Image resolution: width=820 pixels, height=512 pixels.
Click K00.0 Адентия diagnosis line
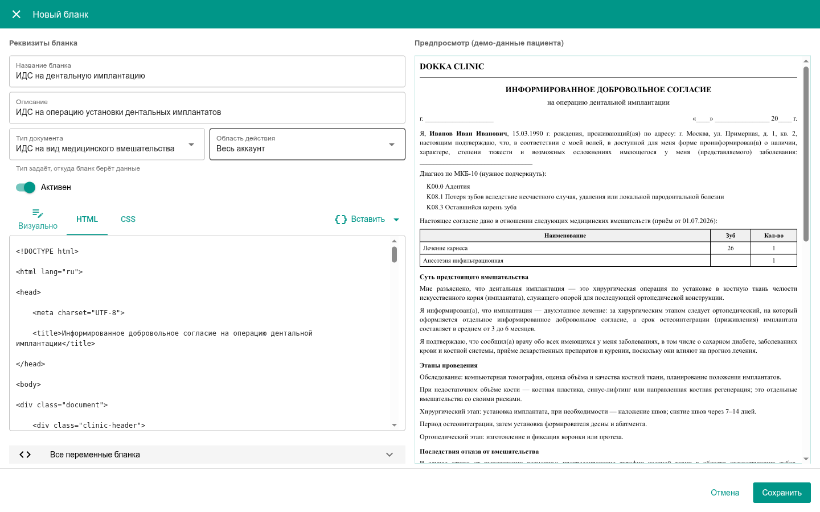coord(448,187)
